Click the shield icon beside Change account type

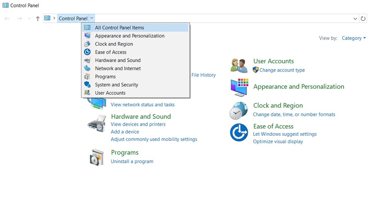click(x=256, y=70)
